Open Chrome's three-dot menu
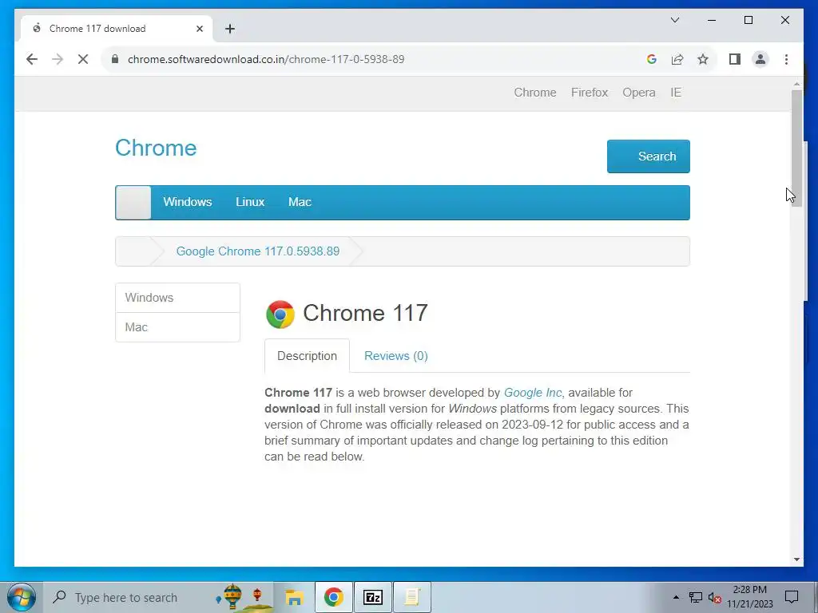The height and width of the screenshot is (613, 818). (786, 59)
